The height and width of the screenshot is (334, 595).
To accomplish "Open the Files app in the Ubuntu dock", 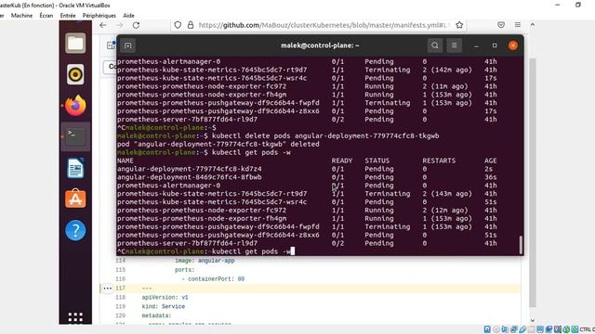I will point(75,44).
